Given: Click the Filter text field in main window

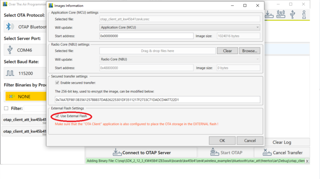Looking at the screenshot, I should point(35,108).
